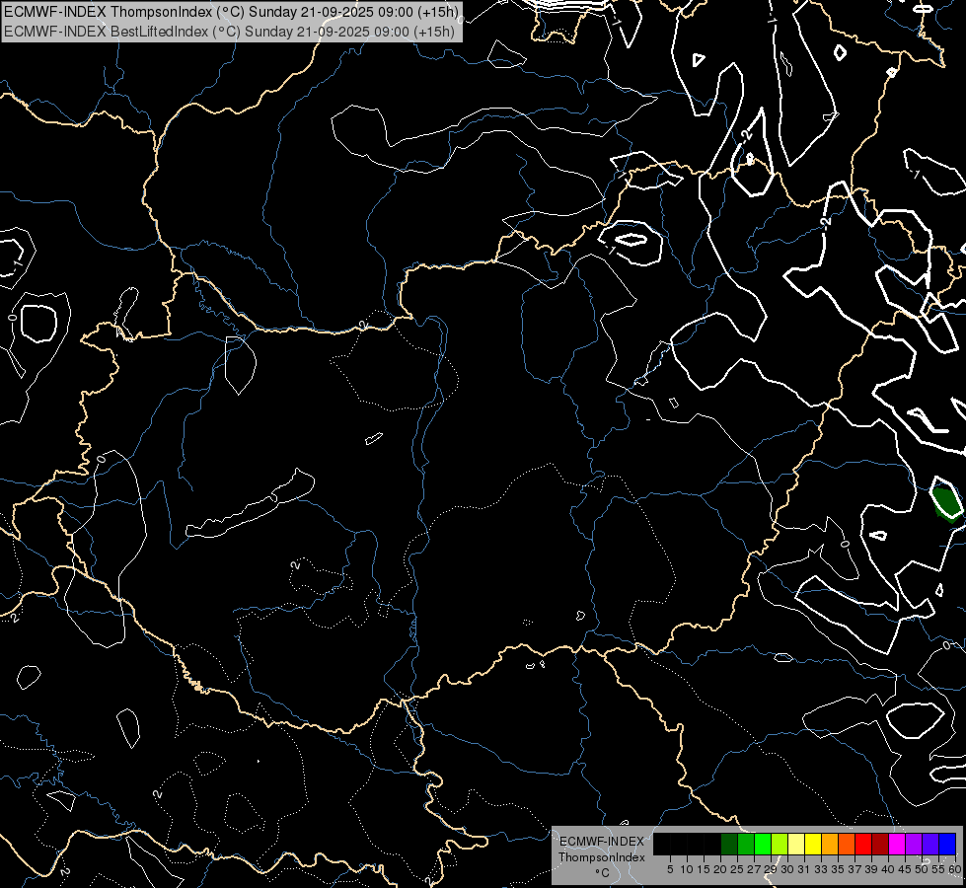
Task: Select the blue 55–60 legend swatch
Action: (947, 844)
